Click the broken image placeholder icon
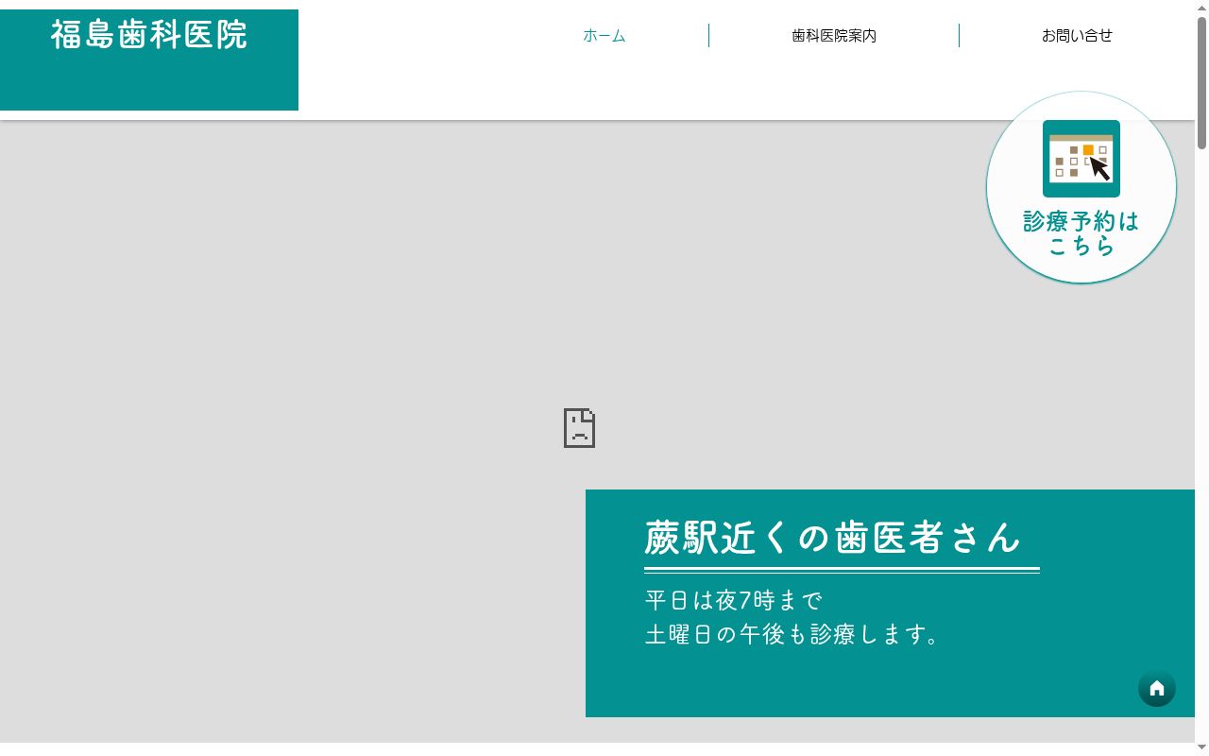 click(579, 428)
